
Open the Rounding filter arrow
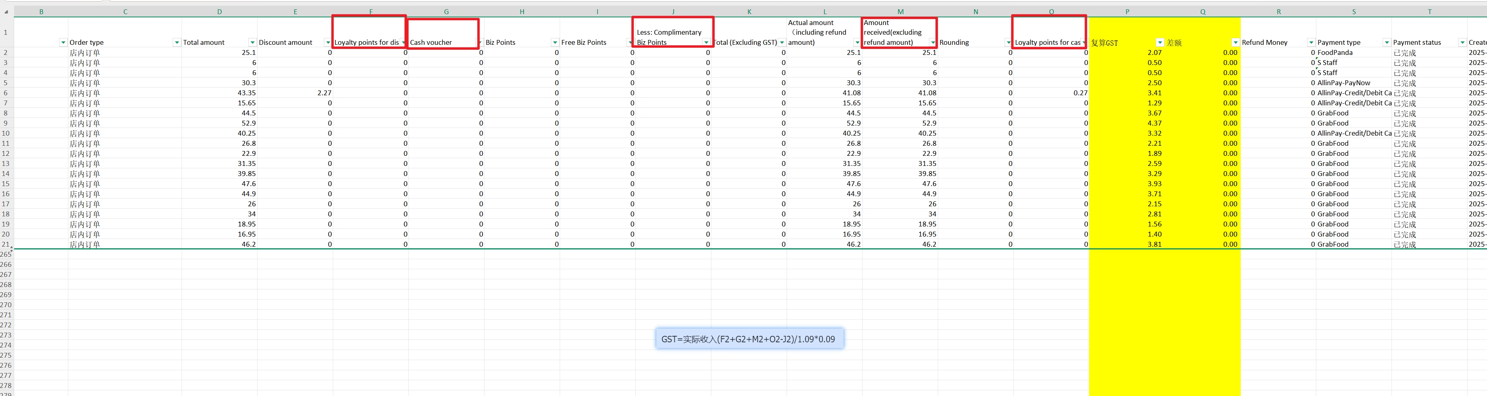[1009, 43]
